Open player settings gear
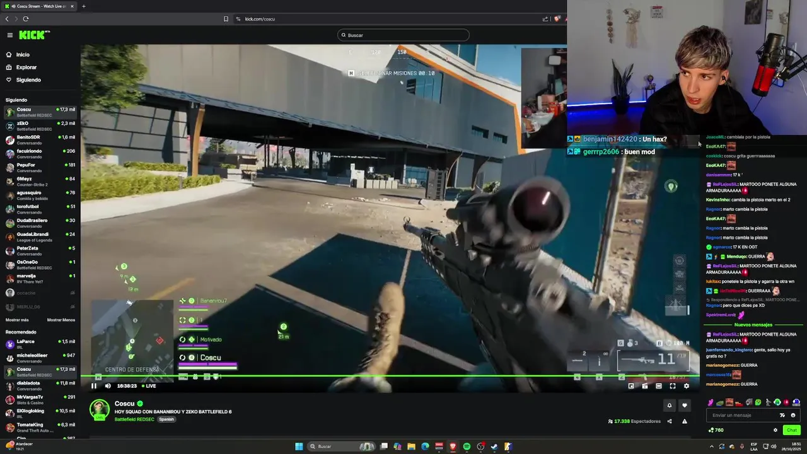Screen dimensions: 807x454 tap(687, 386)
